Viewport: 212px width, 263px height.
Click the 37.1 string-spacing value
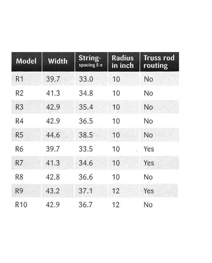[86, 191]
